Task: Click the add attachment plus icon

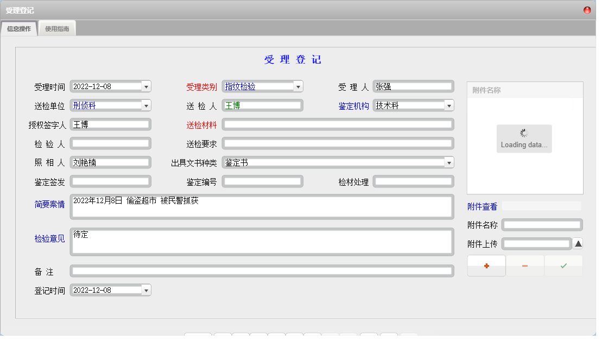Action: [486, 266]
